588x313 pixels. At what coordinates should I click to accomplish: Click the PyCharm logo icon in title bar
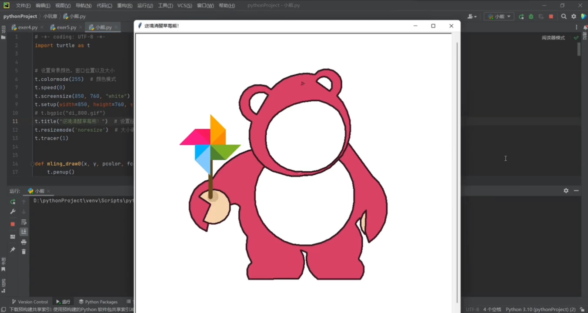pos(7,6)
